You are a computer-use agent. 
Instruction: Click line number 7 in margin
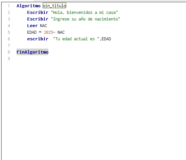pos(9,46)
